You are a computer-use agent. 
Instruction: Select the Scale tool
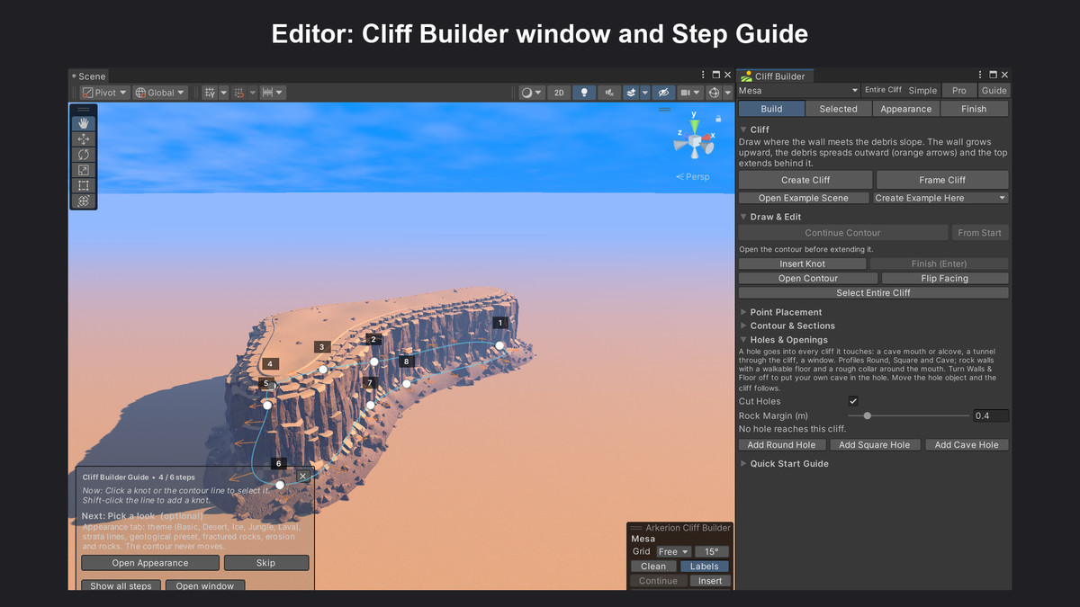[x=84, y=170]
